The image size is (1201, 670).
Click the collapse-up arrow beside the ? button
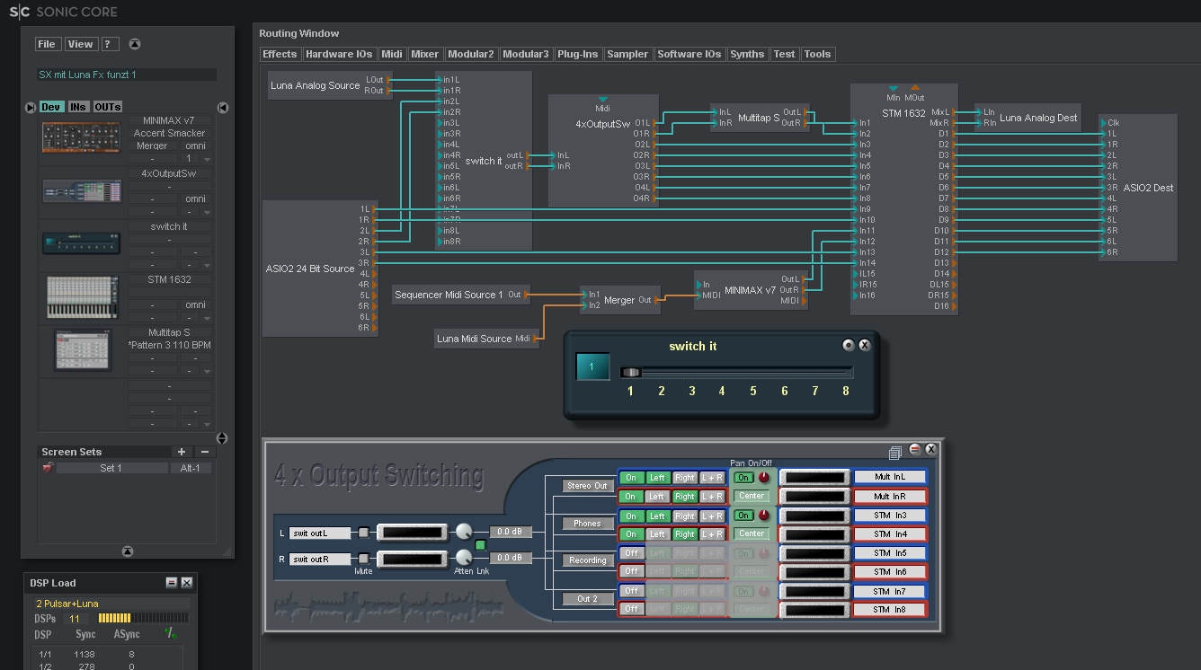pos(135,44)
